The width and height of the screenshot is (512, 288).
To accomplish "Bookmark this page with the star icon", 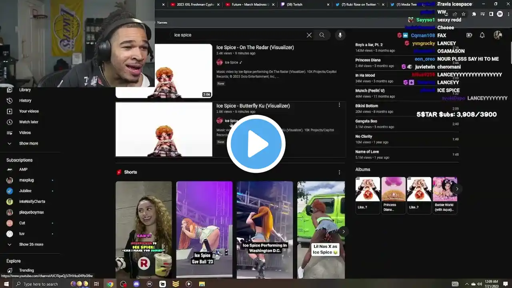I will pos(464,14).
